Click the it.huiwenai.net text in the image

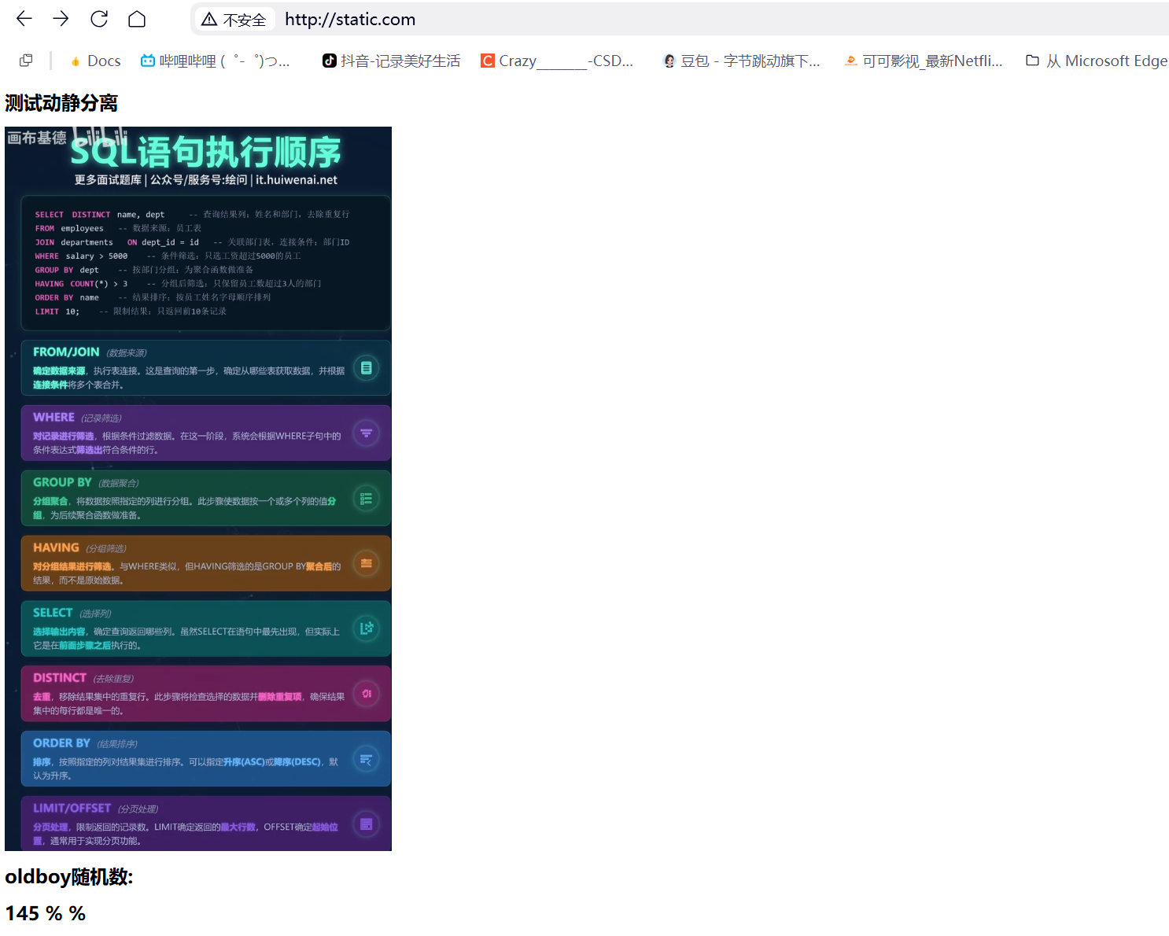pyautogui.click(x=297, y=180)
